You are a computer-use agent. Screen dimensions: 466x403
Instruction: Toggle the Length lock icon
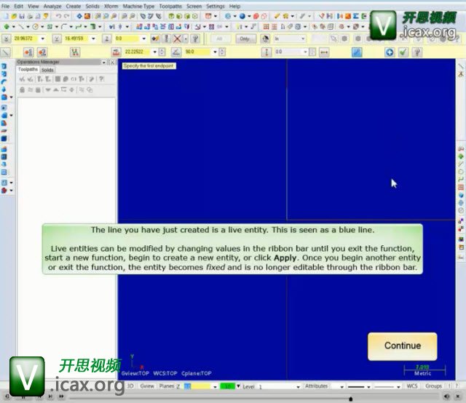[116, 52]
